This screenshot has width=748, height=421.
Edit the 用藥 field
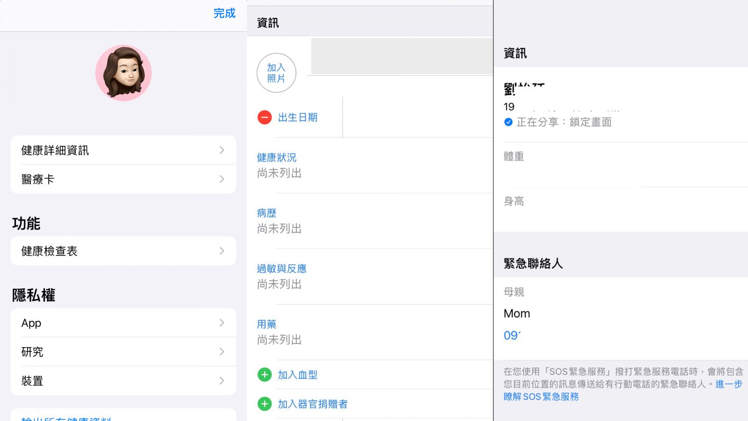pos(279,332)
